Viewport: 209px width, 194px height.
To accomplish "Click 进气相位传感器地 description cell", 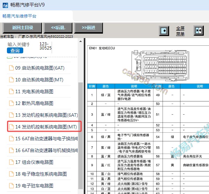I will [134, 179].
